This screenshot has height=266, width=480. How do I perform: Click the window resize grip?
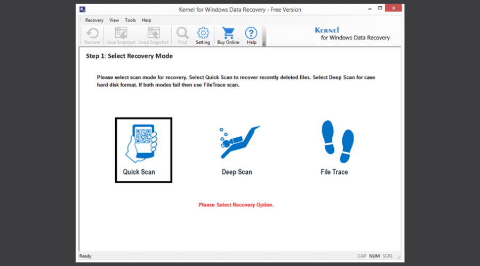(x=399, y=257)
